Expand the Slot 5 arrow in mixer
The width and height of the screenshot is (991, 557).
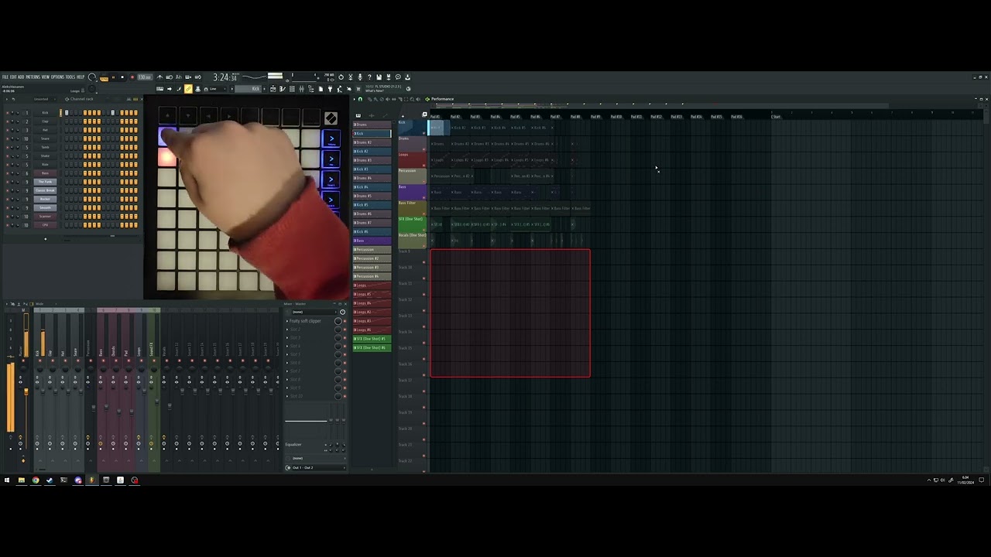287,354
